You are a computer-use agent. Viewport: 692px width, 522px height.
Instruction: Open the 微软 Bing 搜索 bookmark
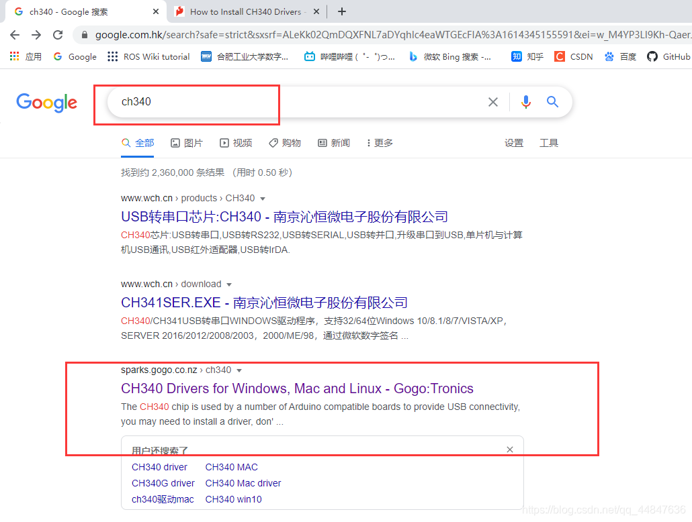[449, 56]
